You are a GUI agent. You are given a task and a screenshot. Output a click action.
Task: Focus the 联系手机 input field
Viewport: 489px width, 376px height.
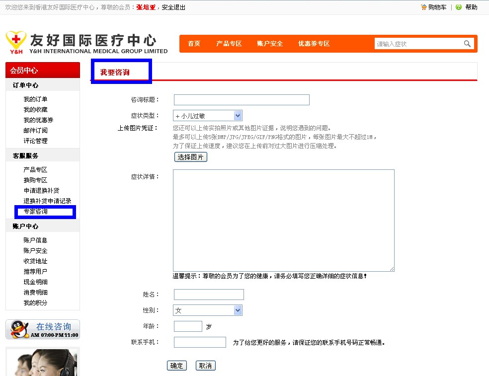point(200,342)
